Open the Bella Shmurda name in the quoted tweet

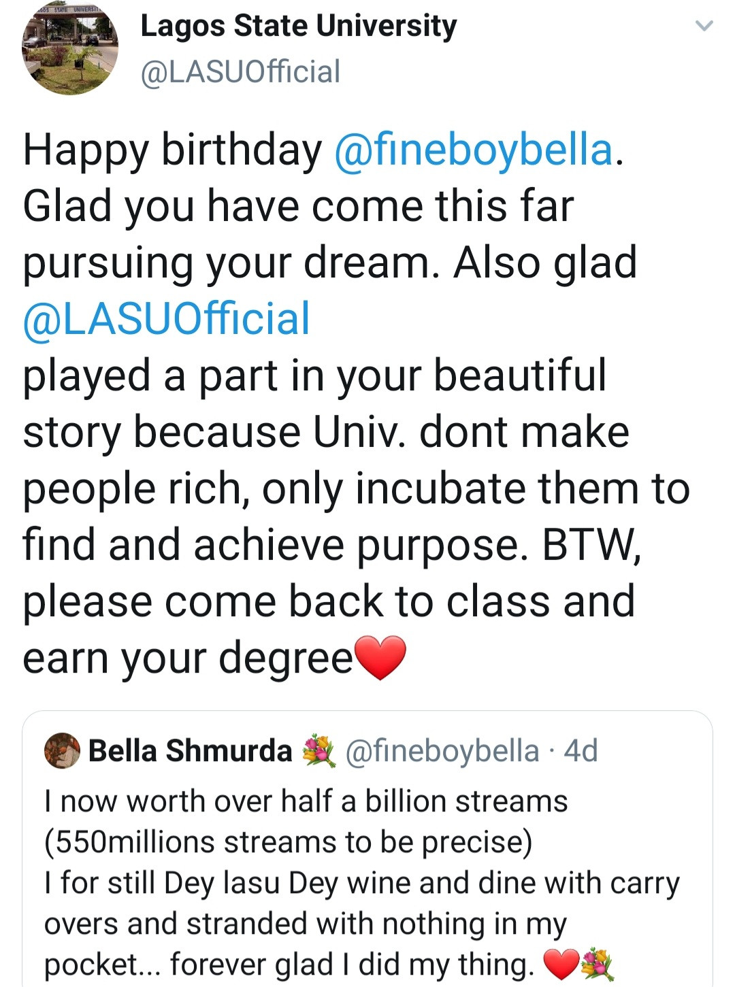point(190,751)
